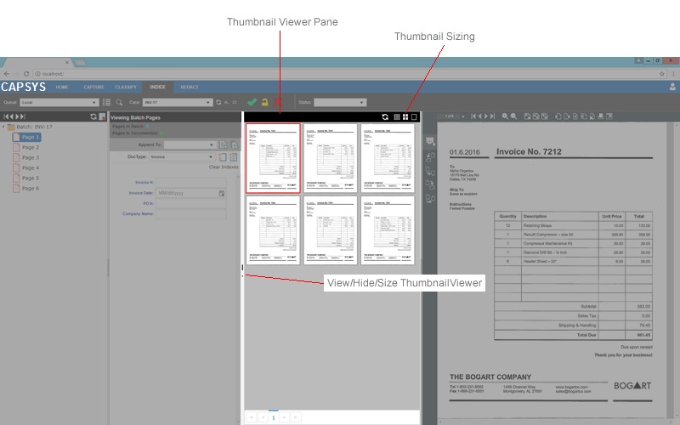The width and height of the screenshot is (680, 425).
Task: Switch to the CLASSIFY tab
Action: click(126, 87)
